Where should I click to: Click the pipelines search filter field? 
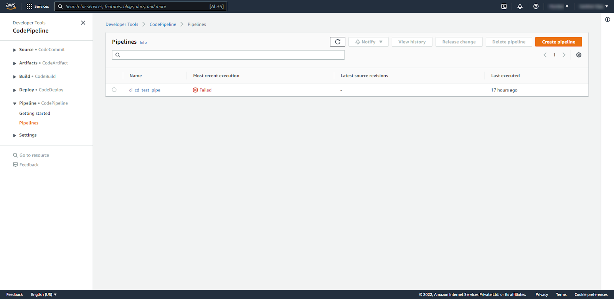[x=228, y=55]
